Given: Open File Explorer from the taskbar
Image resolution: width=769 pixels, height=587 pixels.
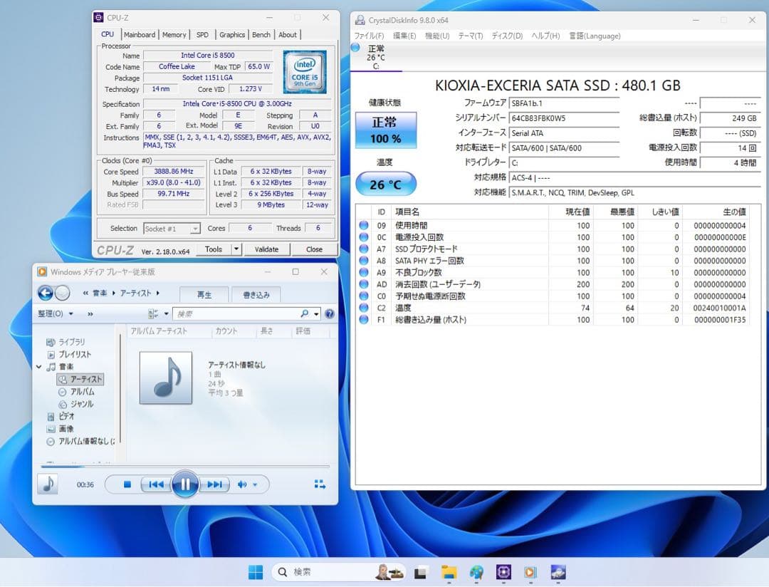Looking at the screenshot, I should 449,572.
